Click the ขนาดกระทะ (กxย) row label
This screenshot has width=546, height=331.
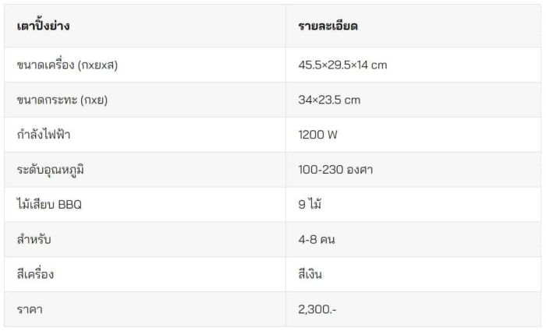coord(62,100)
